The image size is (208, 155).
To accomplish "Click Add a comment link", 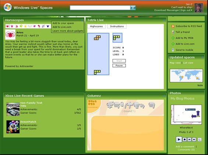I will click(185, 147).
